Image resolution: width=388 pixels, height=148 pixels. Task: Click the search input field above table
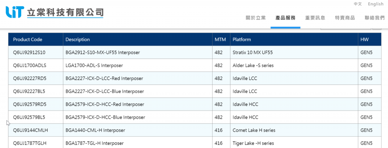pyautogui.click(x=346, y=29)
